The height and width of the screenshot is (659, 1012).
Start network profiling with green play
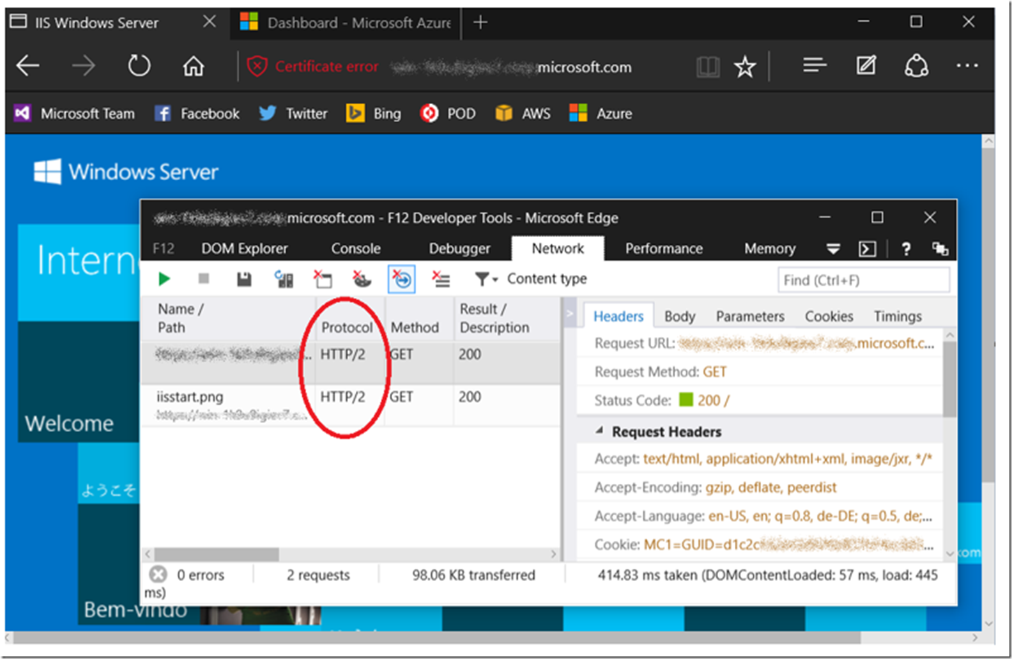tap(164, 279)
